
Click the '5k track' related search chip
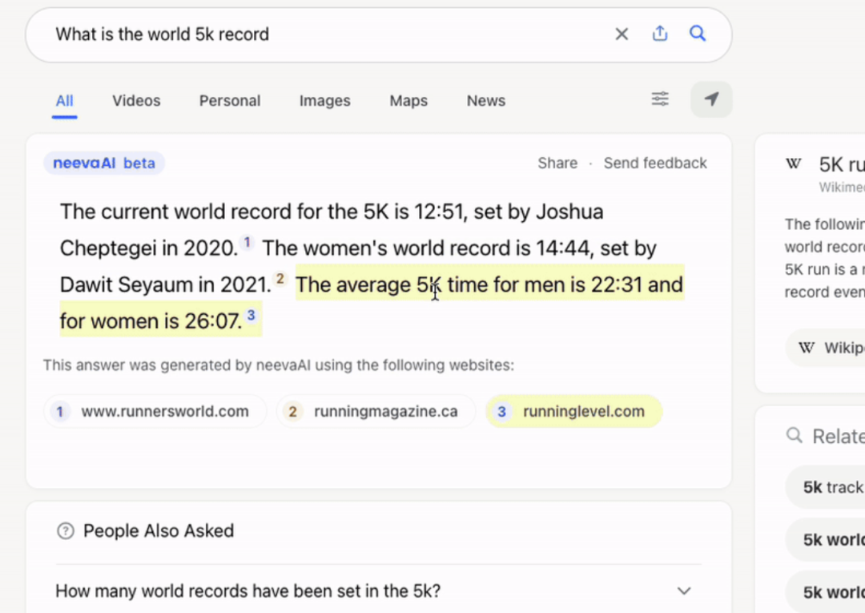826,487
